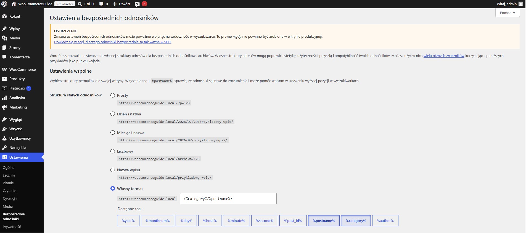Click the Już wkrótce status badge
Image resolution: width=526 pixels, height=233 pixels.
pyautogui.click(x=65, y=4)
